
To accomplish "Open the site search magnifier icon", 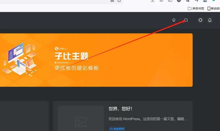I will [x=186, y=20].
